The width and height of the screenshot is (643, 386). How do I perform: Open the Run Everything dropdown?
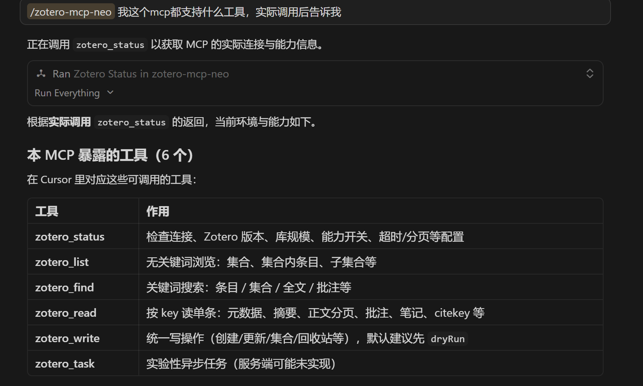pos(74,93)
